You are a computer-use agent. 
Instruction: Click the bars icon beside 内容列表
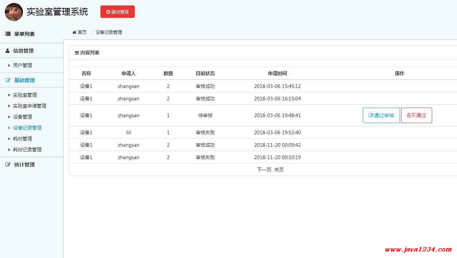[x=77, y=53]
